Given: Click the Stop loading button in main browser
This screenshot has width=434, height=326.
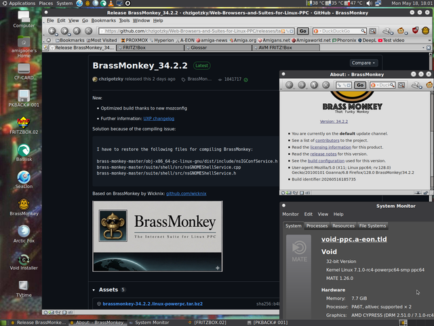Looking at the screenshot, I should tap(88, 31).
